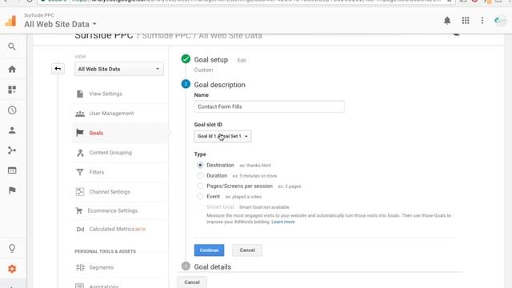Open Real-Time reports clock icon

click(12, 110)
